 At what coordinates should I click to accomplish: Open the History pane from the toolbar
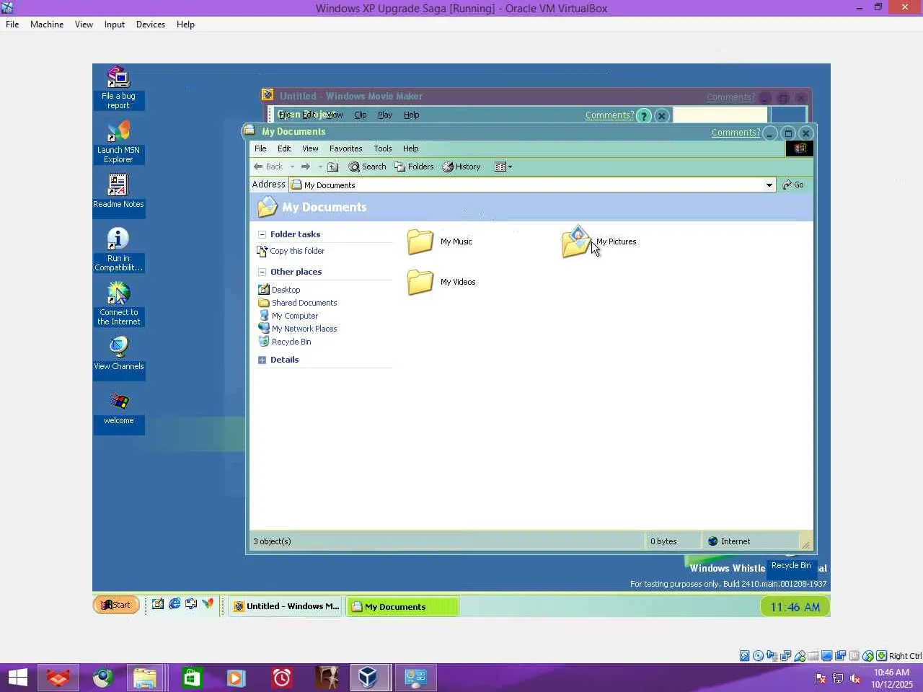click(461, 167)
